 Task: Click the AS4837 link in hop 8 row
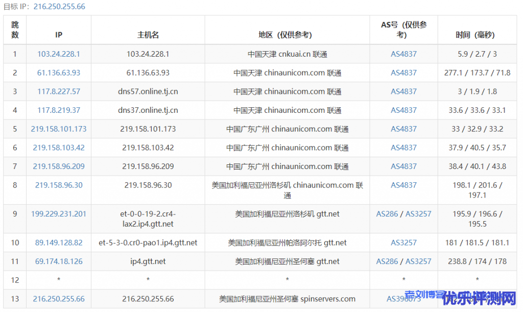click(403, 185)
